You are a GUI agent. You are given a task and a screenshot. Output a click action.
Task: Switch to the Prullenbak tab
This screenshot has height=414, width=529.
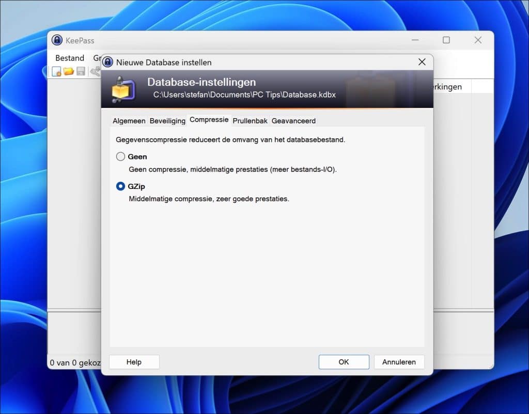250,120
